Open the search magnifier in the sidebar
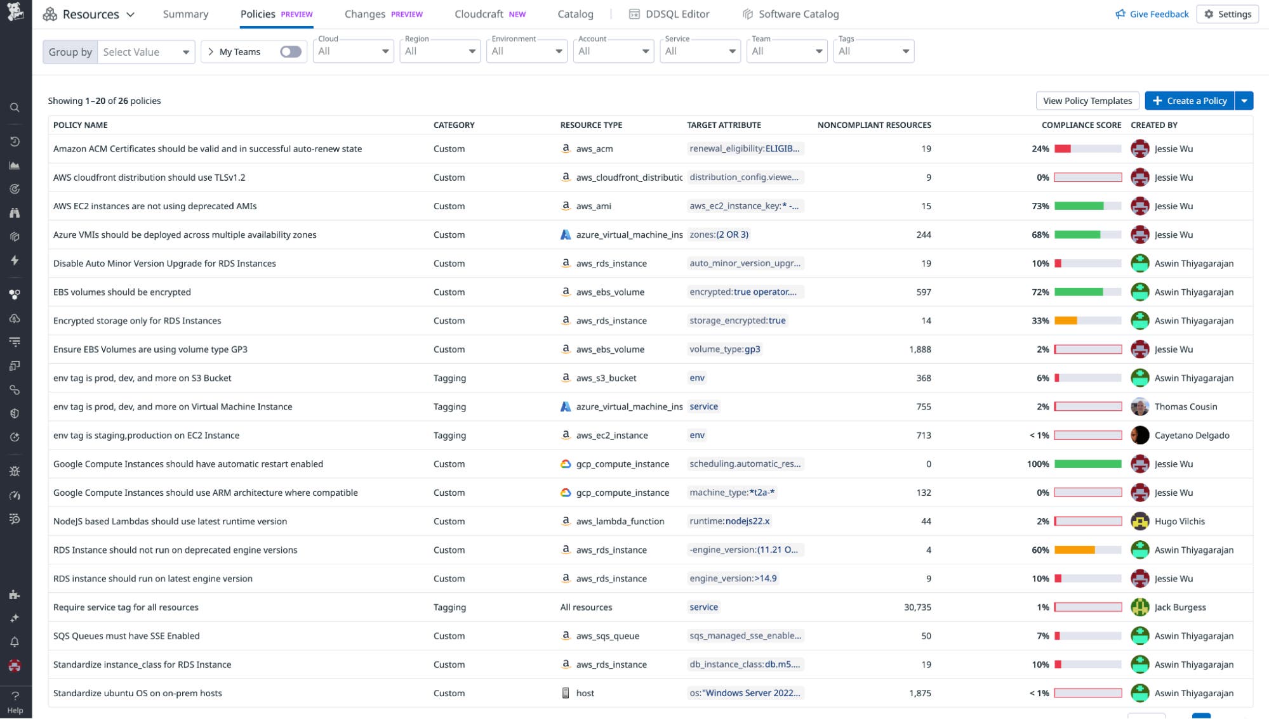Image resolution: width=1269 pixels, height=719 pixels. coord(15,107)
